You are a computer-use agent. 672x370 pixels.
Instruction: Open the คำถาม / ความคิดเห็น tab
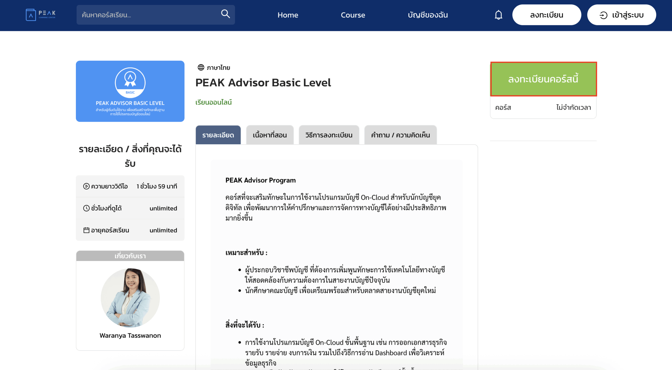point(400,135)
